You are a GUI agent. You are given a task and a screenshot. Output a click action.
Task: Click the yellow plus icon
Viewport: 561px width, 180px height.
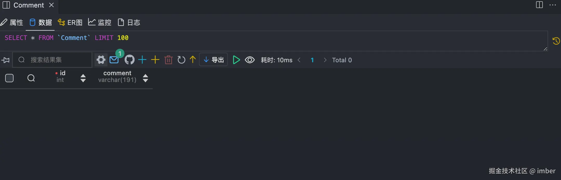point(155,60)
